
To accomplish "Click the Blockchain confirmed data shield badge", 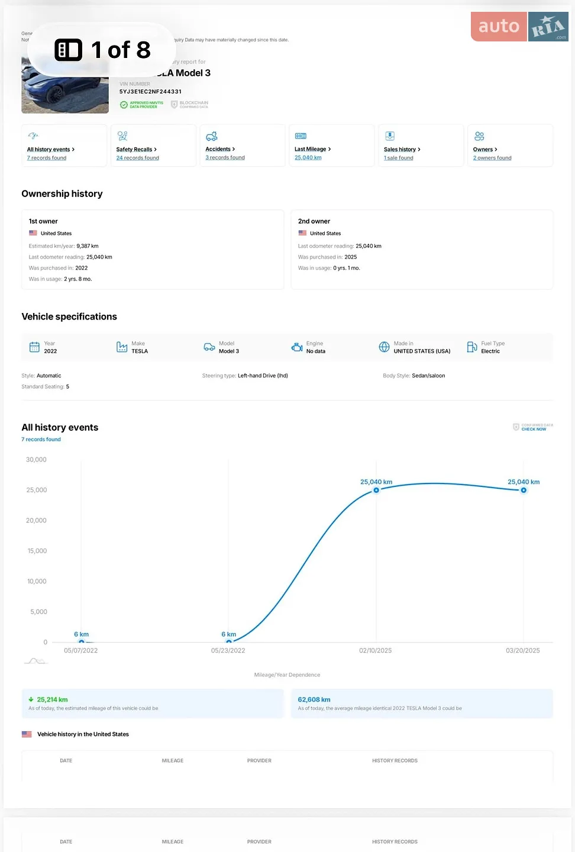I will coord(189,105).
